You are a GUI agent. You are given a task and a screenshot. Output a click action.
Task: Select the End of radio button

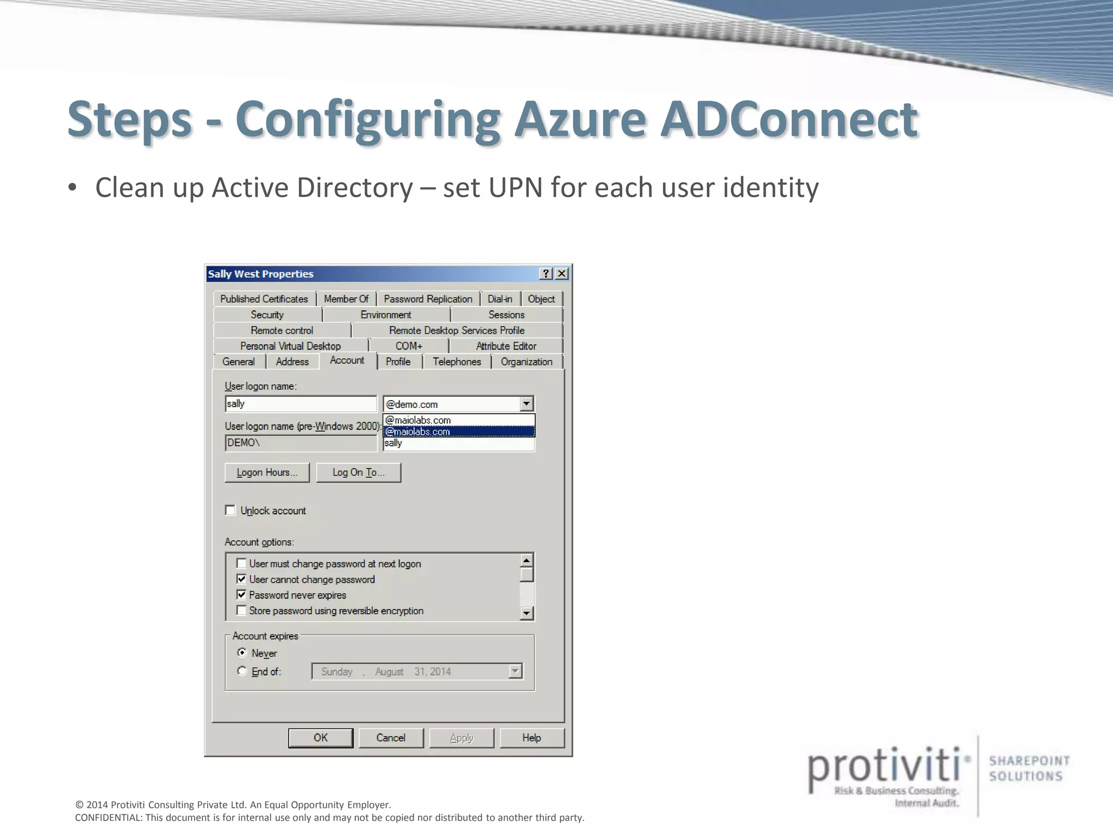(x=242, y=671)
